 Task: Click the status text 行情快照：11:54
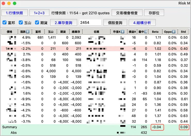coord(65,13)
